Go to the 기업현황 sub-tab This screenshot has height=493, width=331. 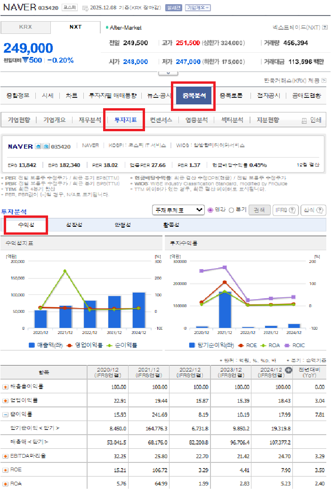pos(19,120)
